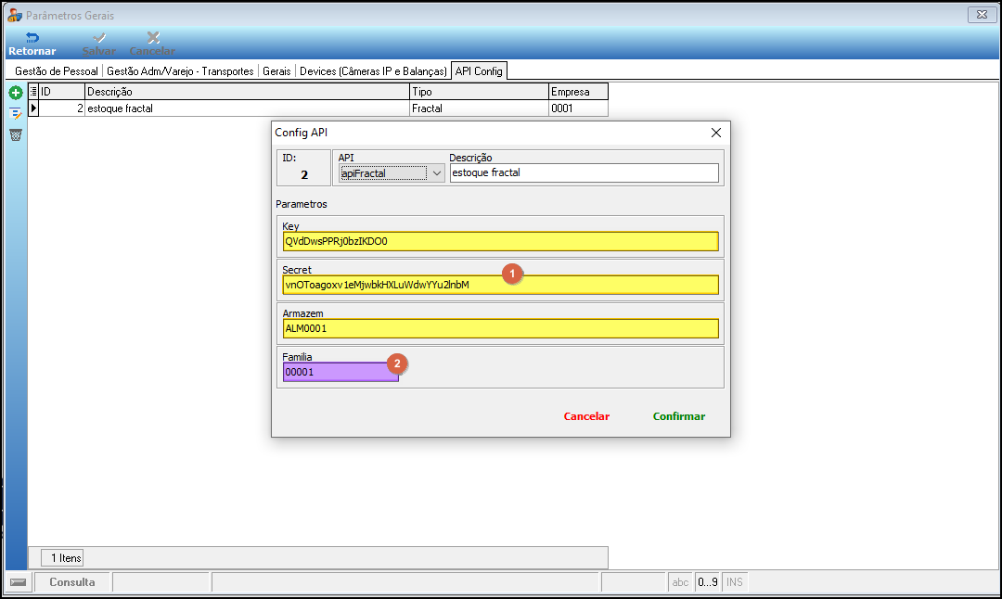Click the Secret input field
This screenshot has width=1002, height=599.
[x=500, y=285]
